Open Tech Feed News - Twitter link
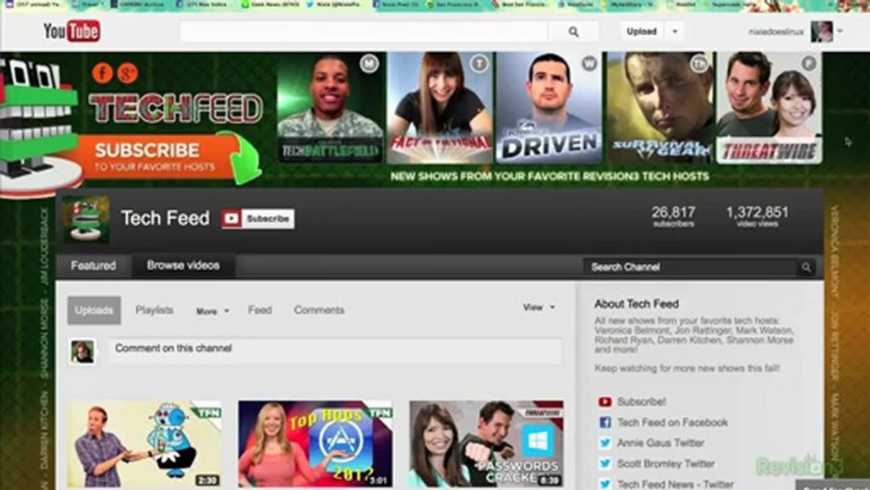 click(x=675, y=485)
